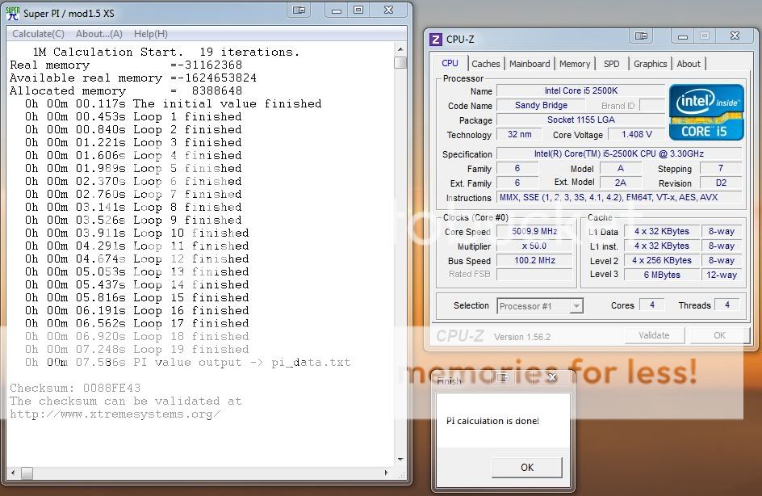Open the About tab in CPU-Z
Viewport: 762px width, 496px height.
[x=689, y=64]
